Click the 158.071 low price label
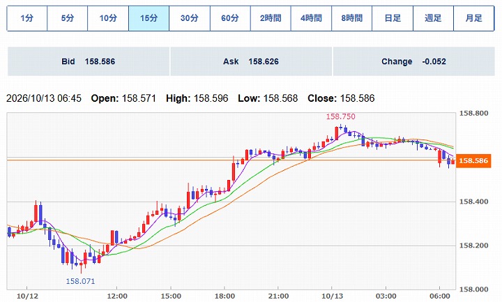This screenshot has height=302, width=502. 80,281
